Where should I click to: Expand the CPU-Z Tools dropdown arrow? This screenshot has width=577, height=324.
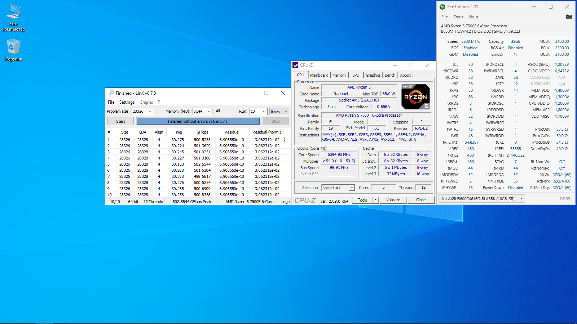pyautogui.click(x=375, y=200)
